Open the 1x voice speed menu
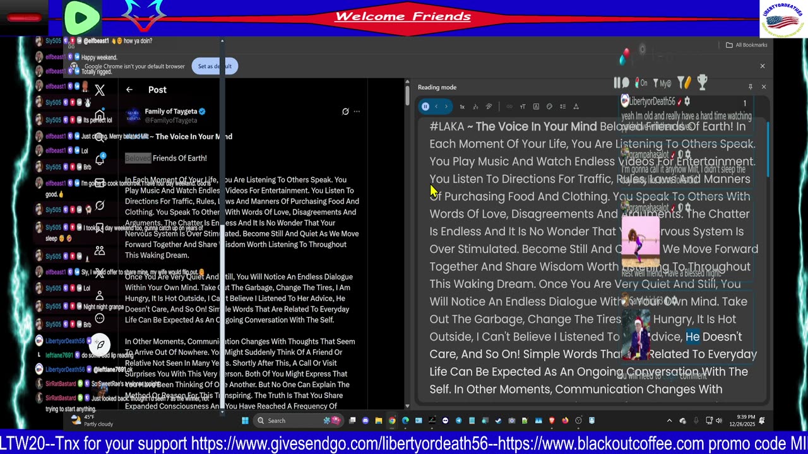Viewport: 808px width, 454px height. pyautogui.click(x=462, y=107)
